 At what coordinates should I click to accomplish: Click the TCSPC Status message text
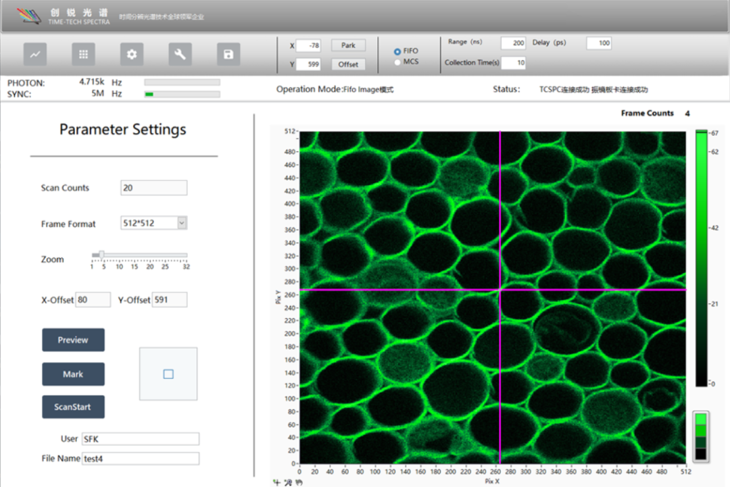(x=593, y=89)
